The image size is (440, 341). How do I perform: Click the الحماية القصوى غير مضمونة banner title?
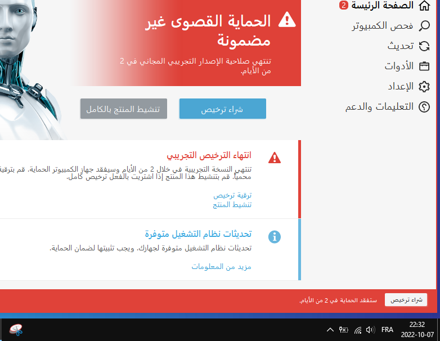click(208, 30)
